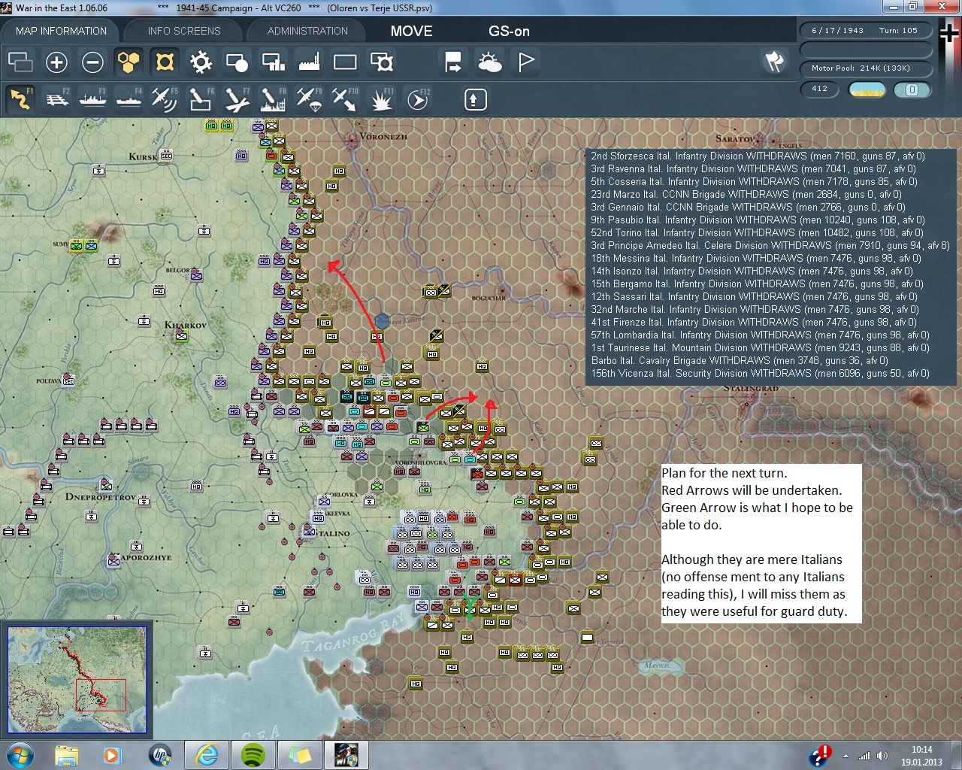
Task: Select F3 naval transport mode
Action: (92, 99)
